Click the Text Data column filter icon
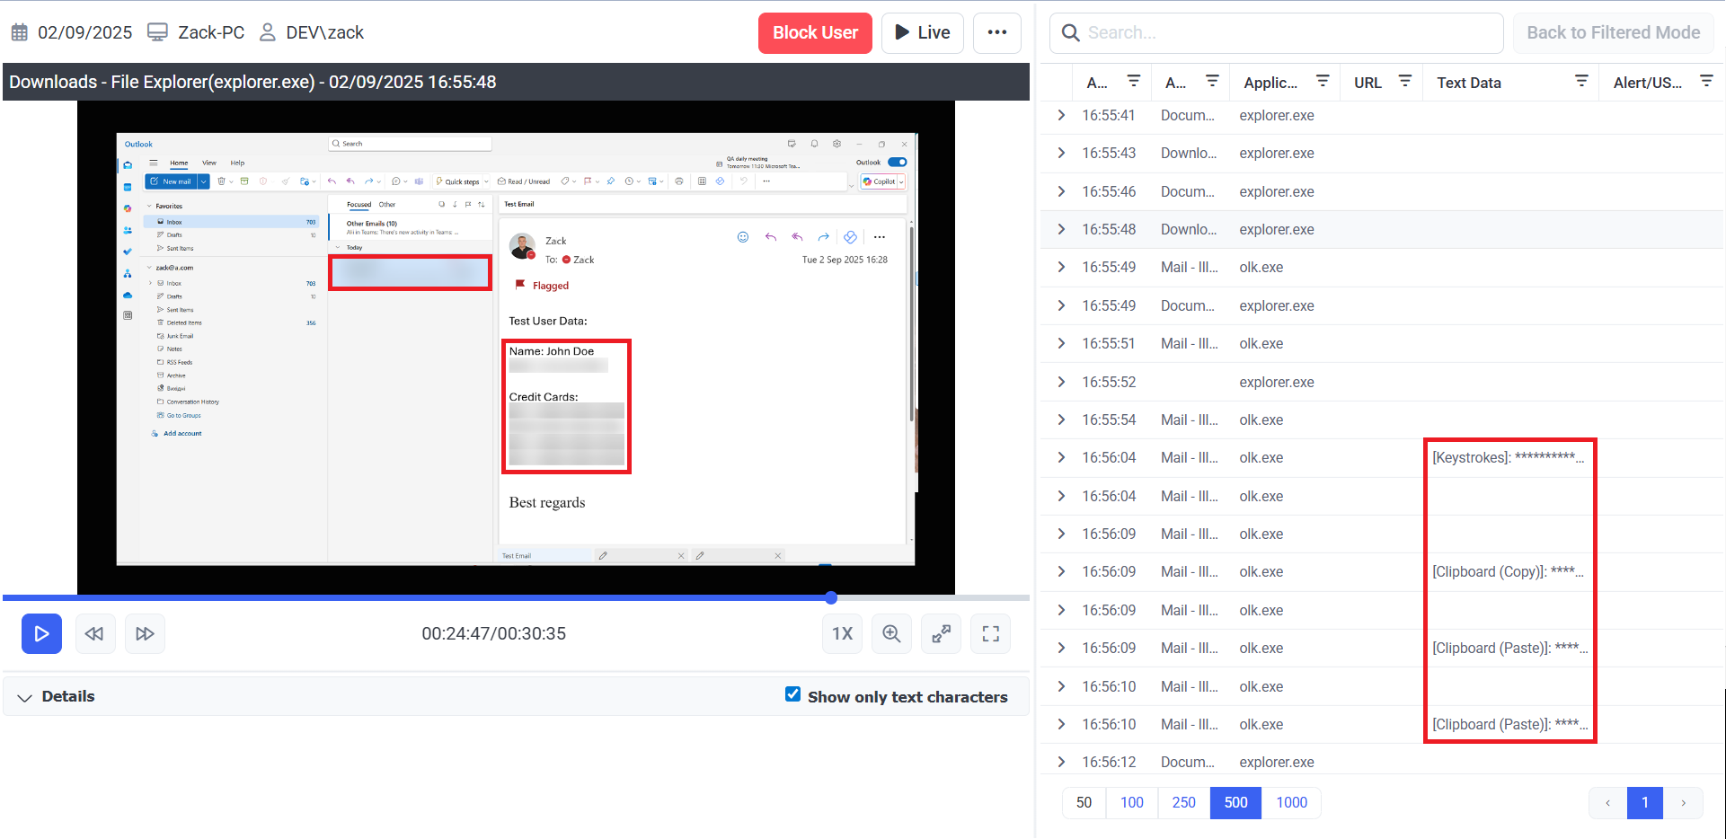Screen dimensions: 1726x839 [x=1580, y=82]
